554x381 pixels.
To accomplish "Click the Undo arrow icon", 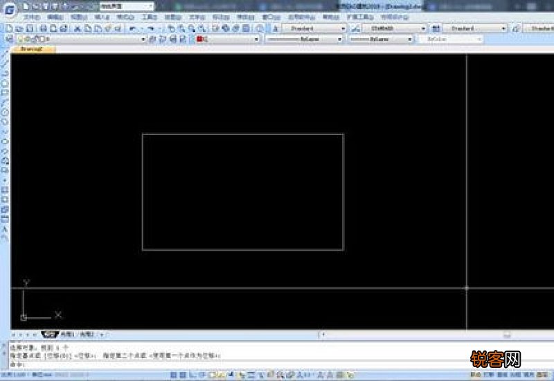I will click(132, 28).
